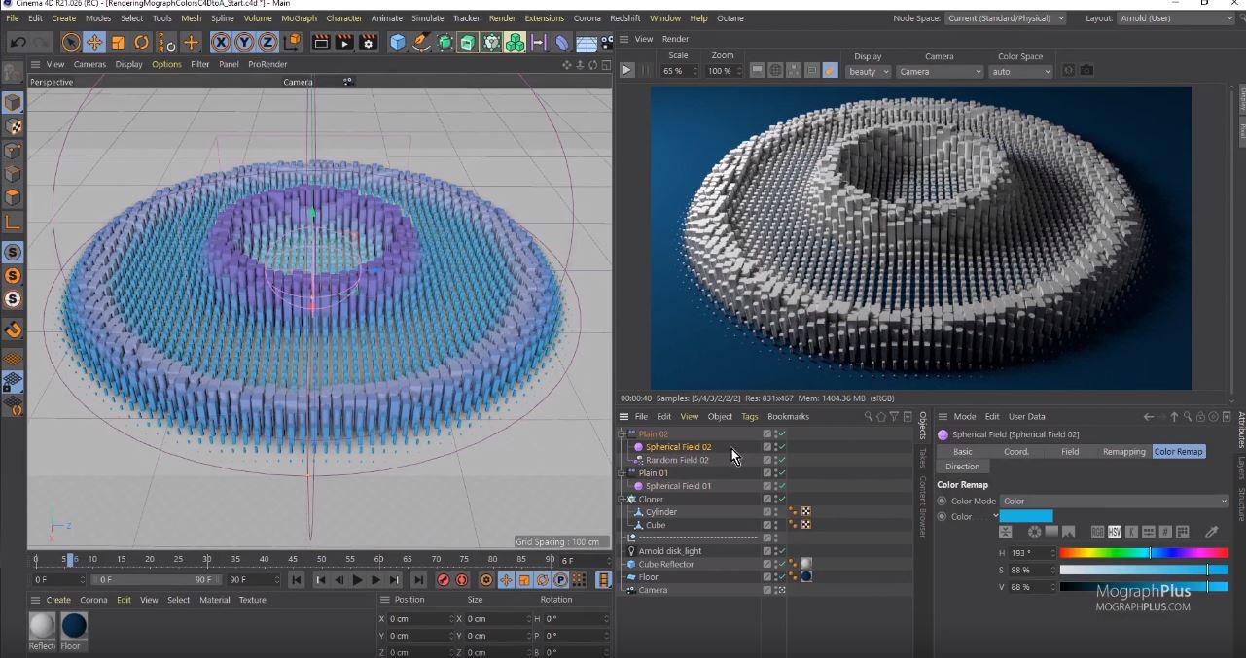1246x658 pixels.
Task: Click the Position X input field
Action: pyautogui.click(x=420, y=619)
